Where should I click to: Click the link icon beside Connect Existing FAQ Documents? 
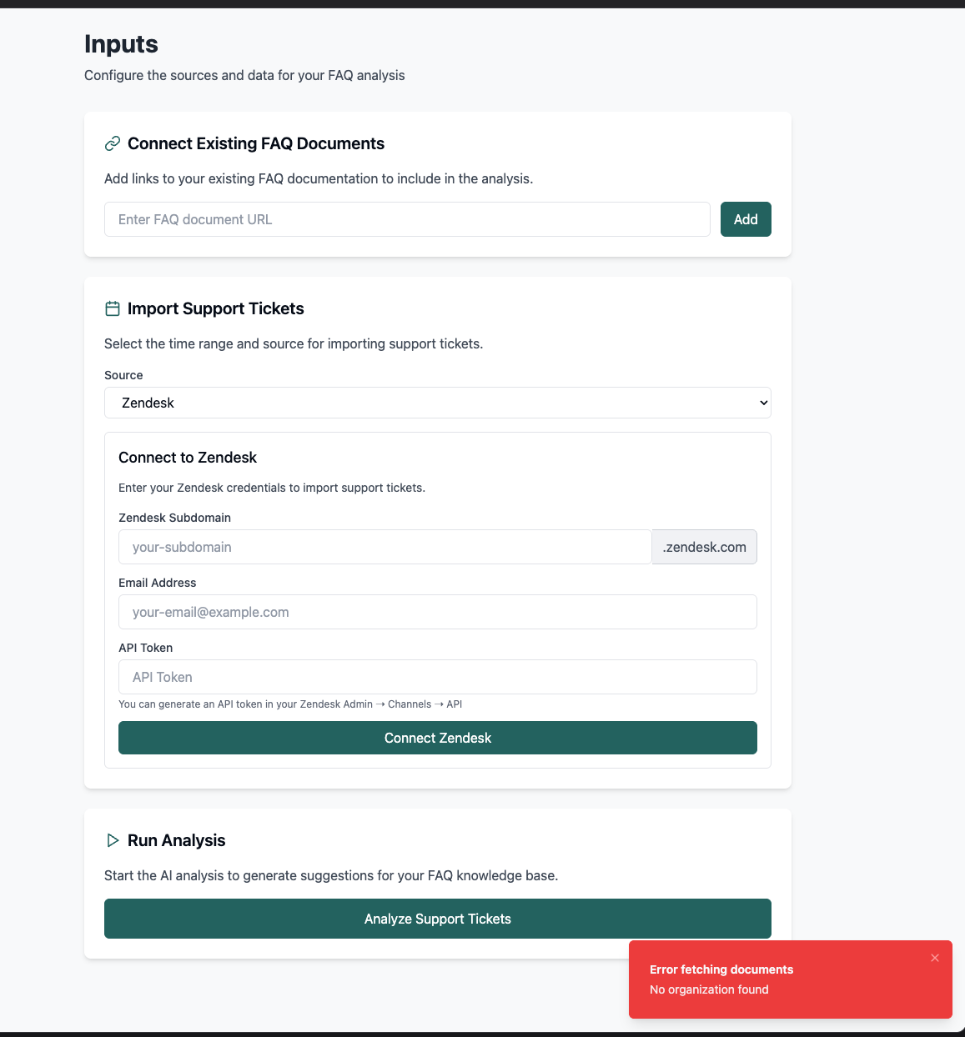pyautogui.click(x=113, y=143)
